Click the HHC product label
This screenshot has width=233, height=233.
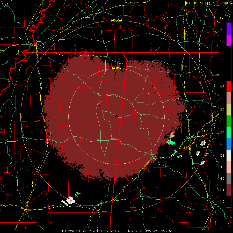pyautogui.click(x=228, y=16)
